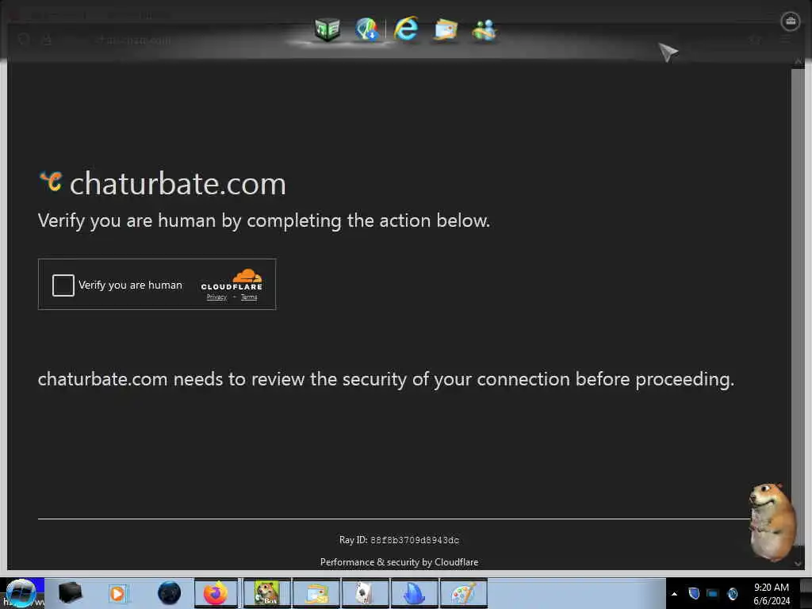Image resolution: width=812 pixels, height=609 pixels.
Task: Open the Paint palette taskbar app
Action: click(463, 593)
